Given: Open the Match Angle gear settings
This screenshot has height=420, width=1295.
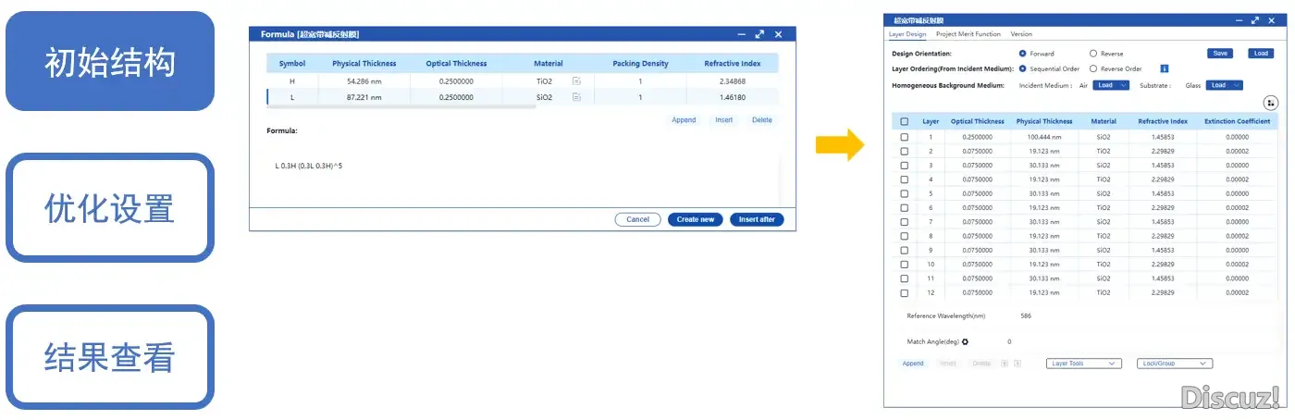Looking at the screenshot, I should tap(965, 341).
